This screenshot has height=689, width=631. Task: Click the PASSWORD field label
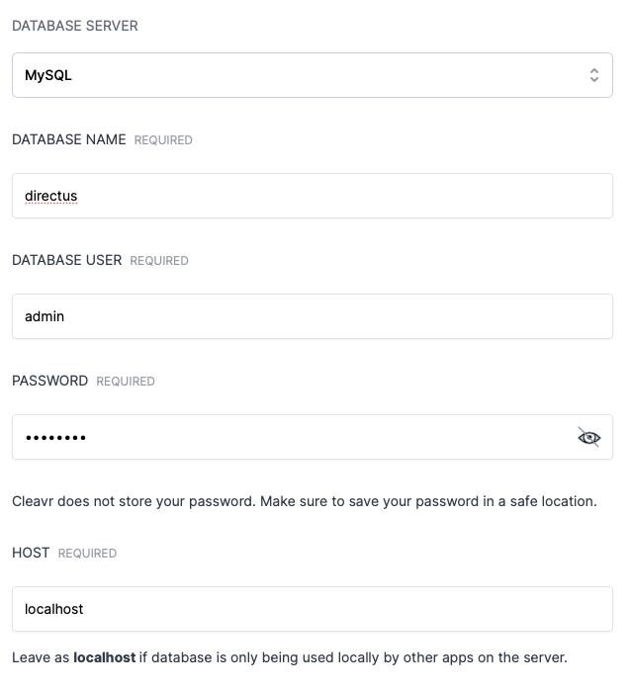[x=50, y=381]
